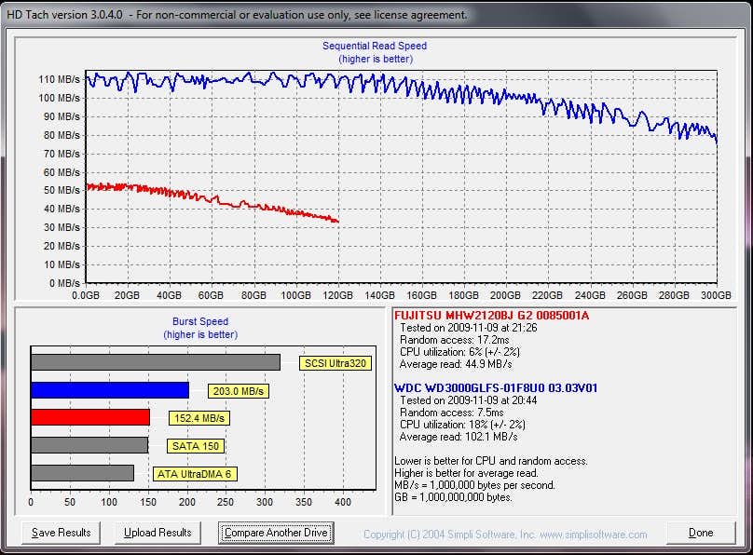Close the benchmark with Done
The image size is (753, 555).
pos(701,533)
